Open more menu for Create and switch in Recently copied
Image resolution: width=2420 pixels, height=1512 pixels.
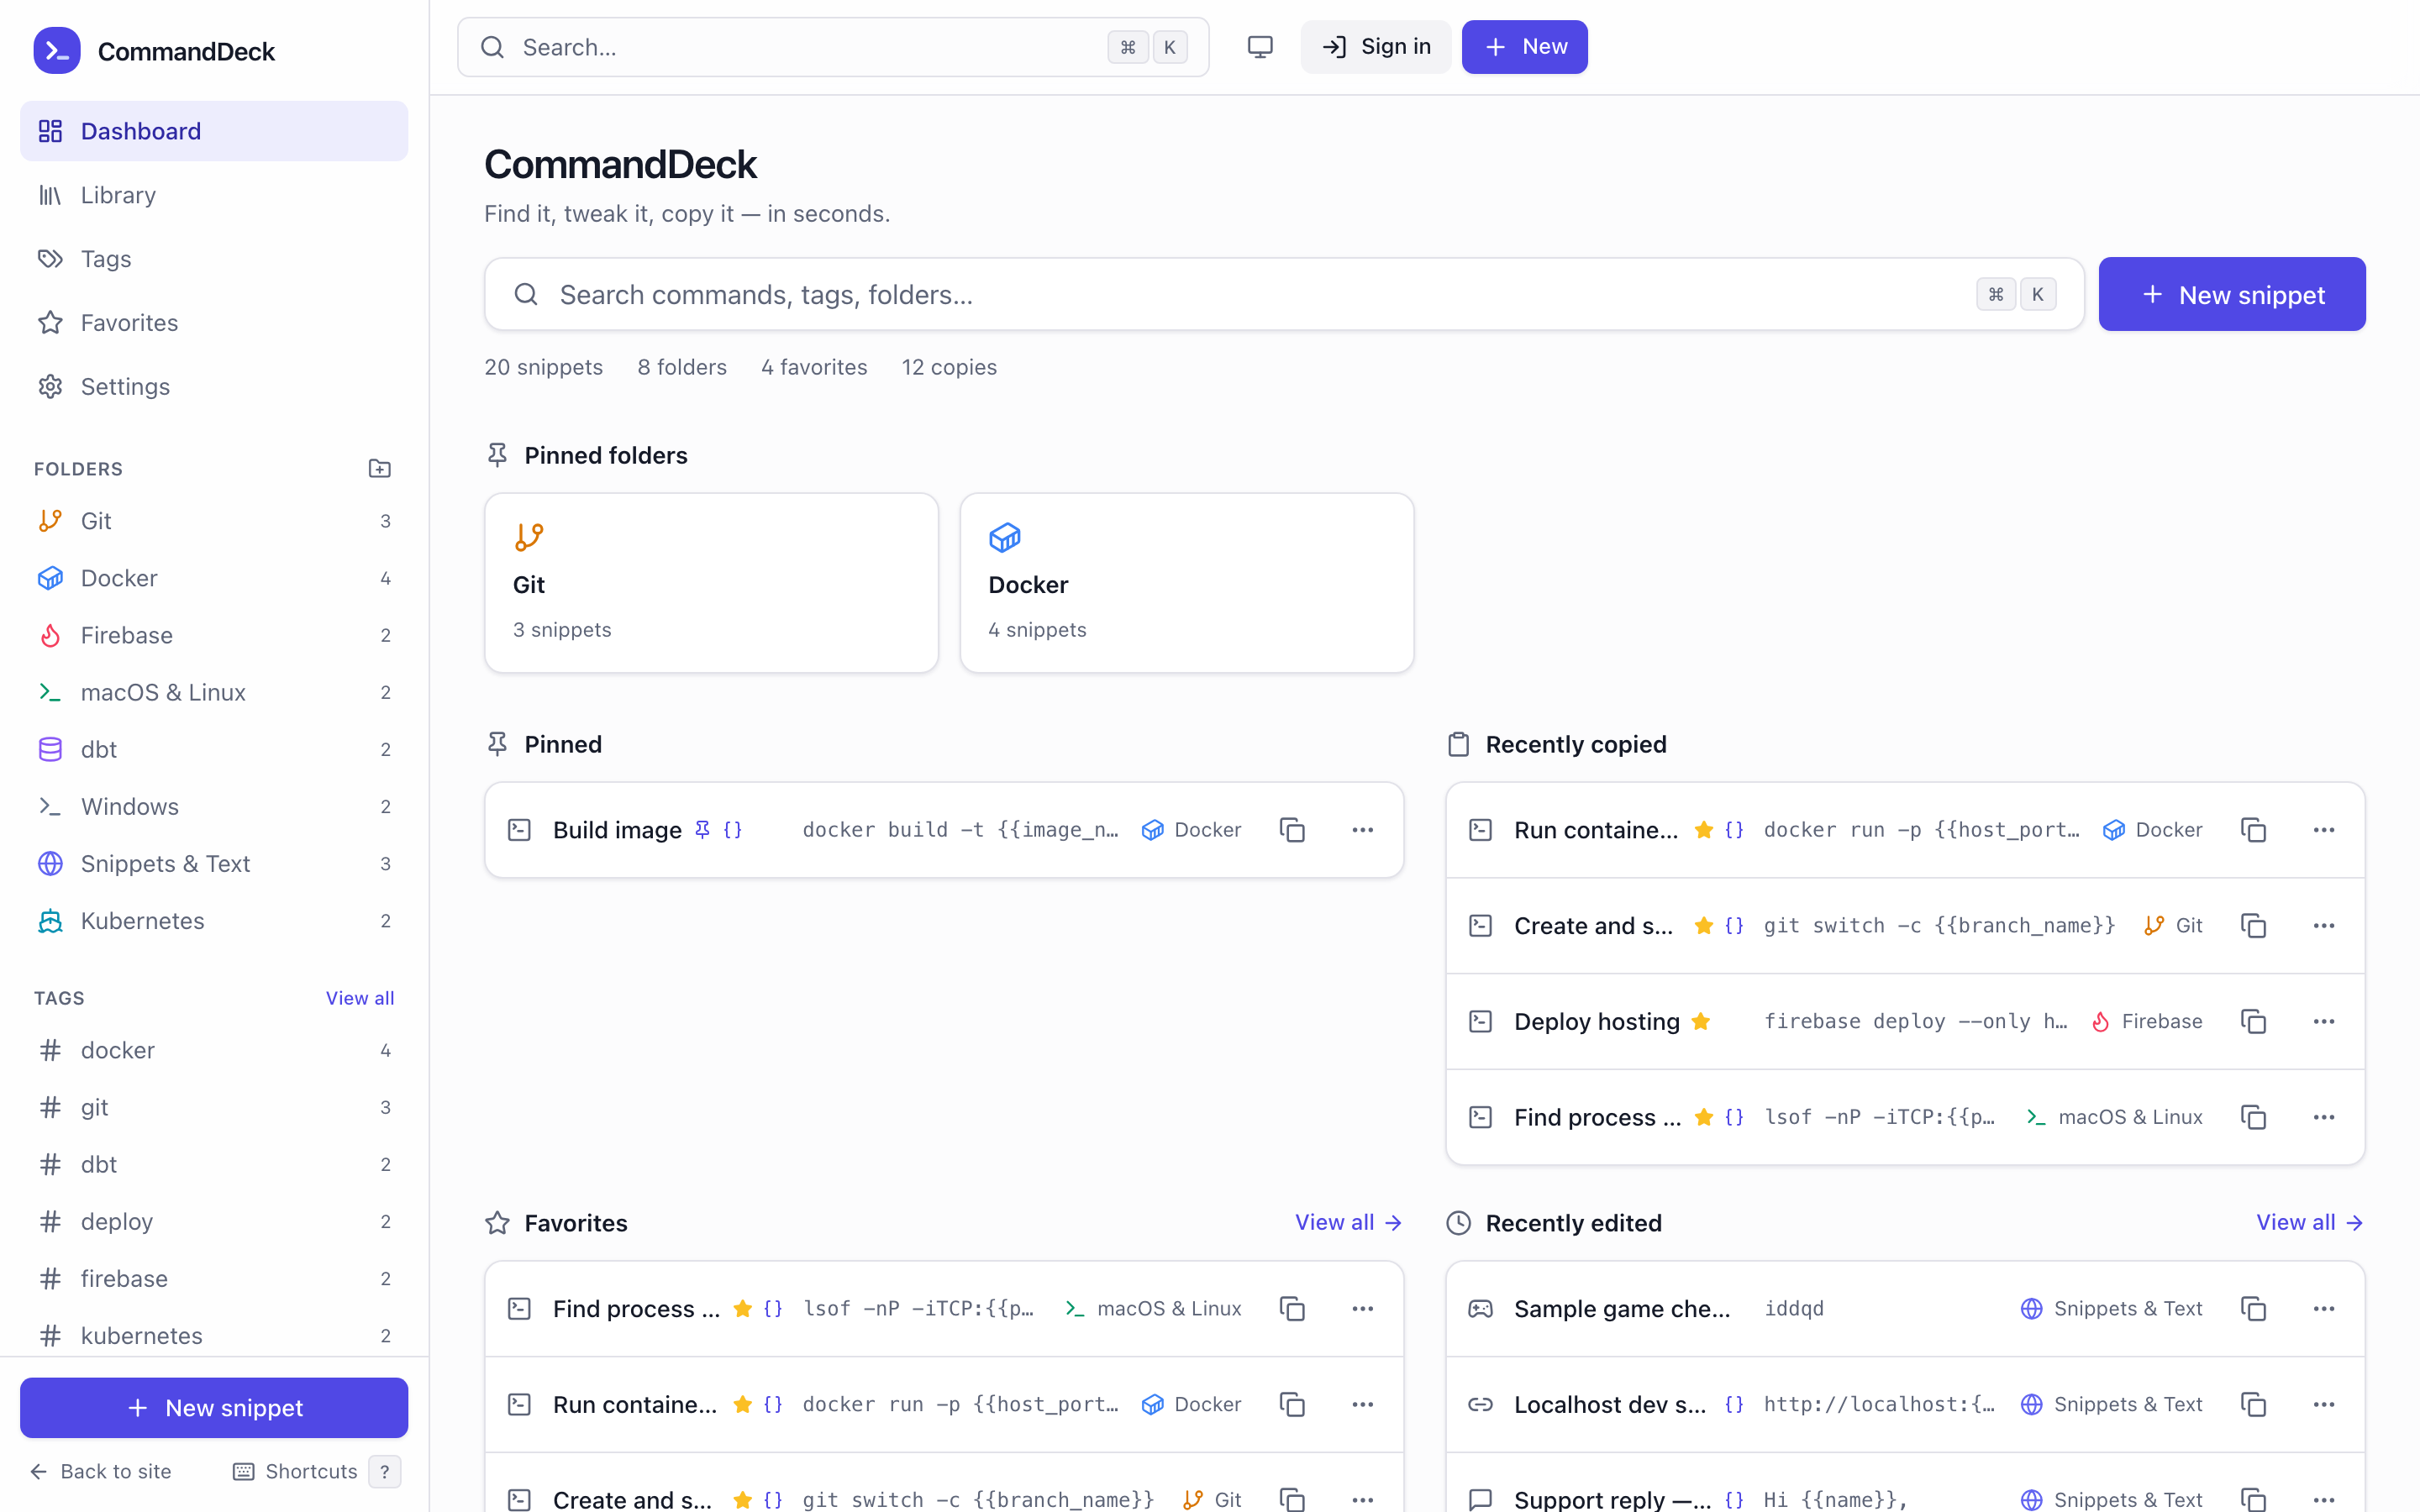(x=2323, y=926)
